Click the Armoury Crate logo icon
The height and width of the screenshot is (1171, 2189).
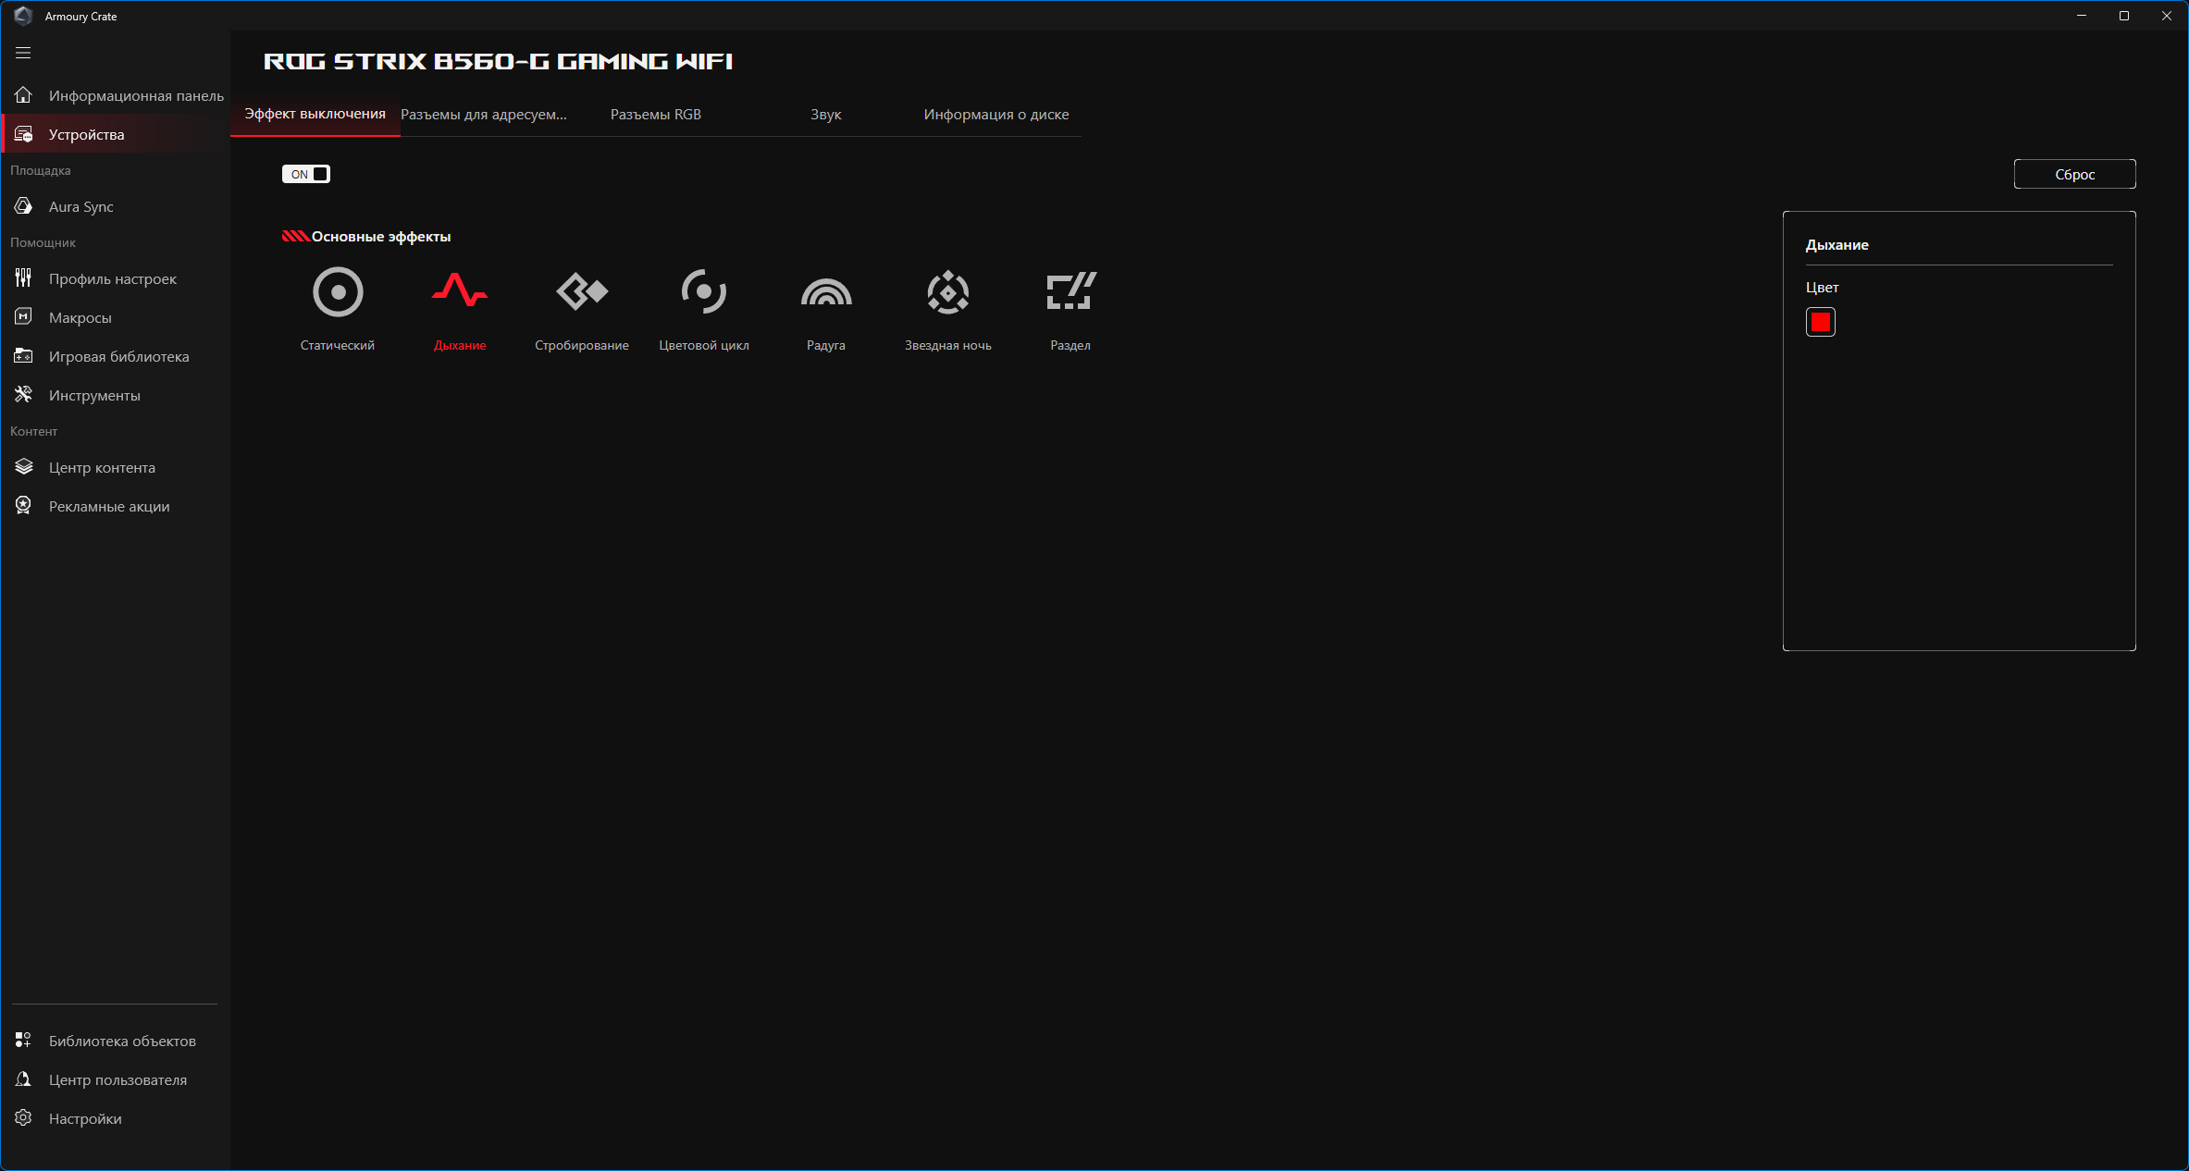click(x=23, y=16)
